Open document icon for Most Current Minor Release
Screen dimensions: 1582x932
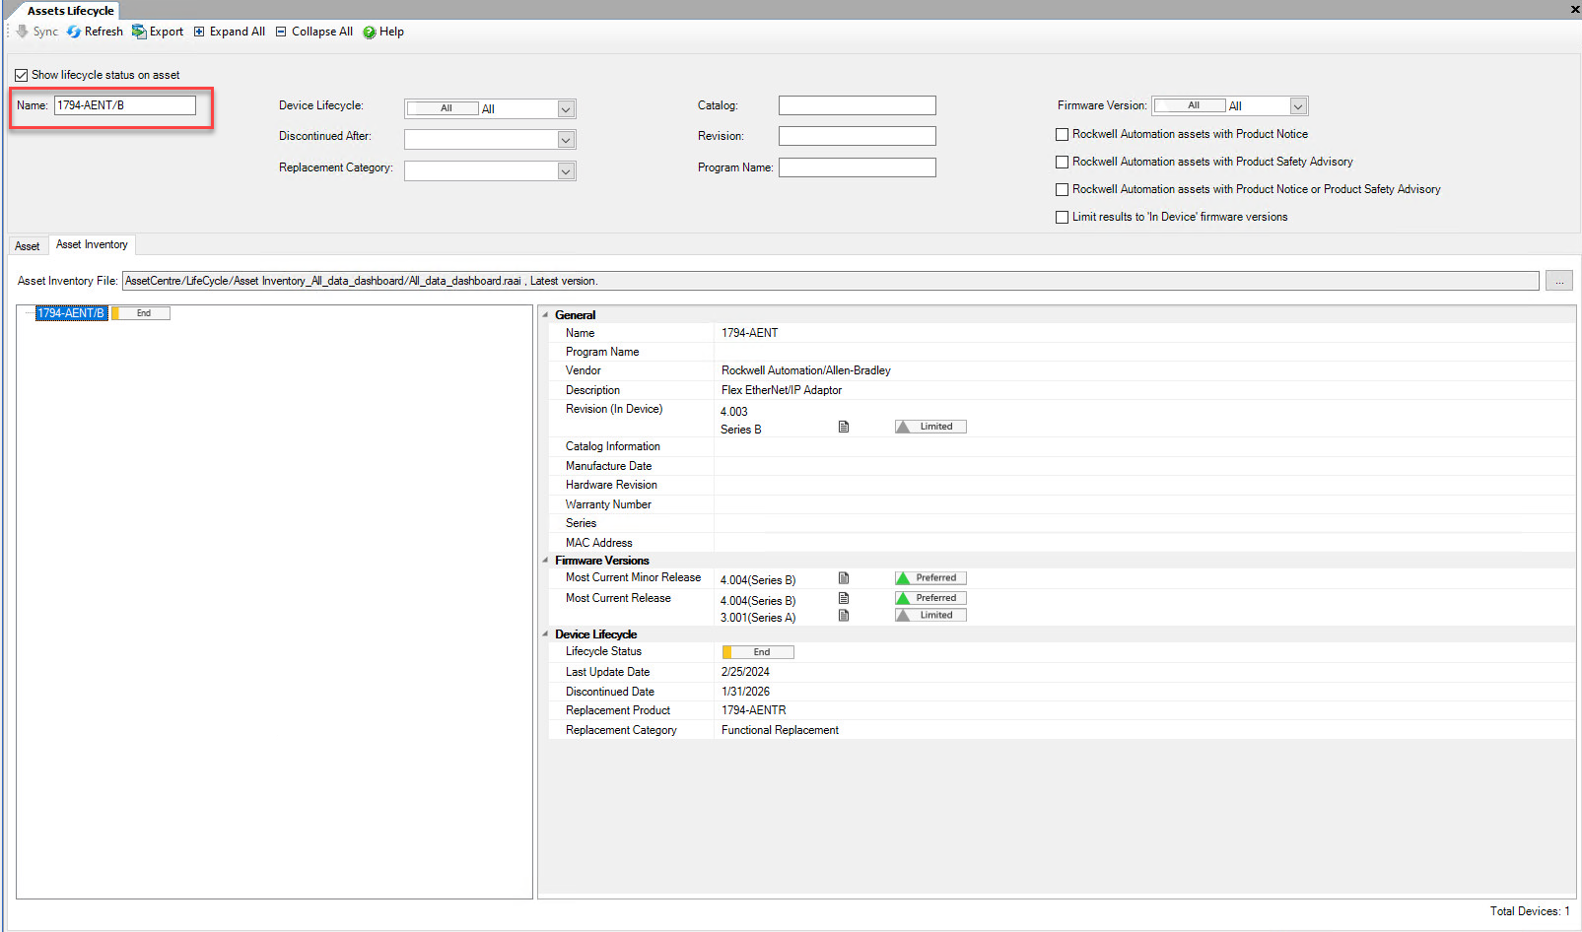(x=844, y=578)
